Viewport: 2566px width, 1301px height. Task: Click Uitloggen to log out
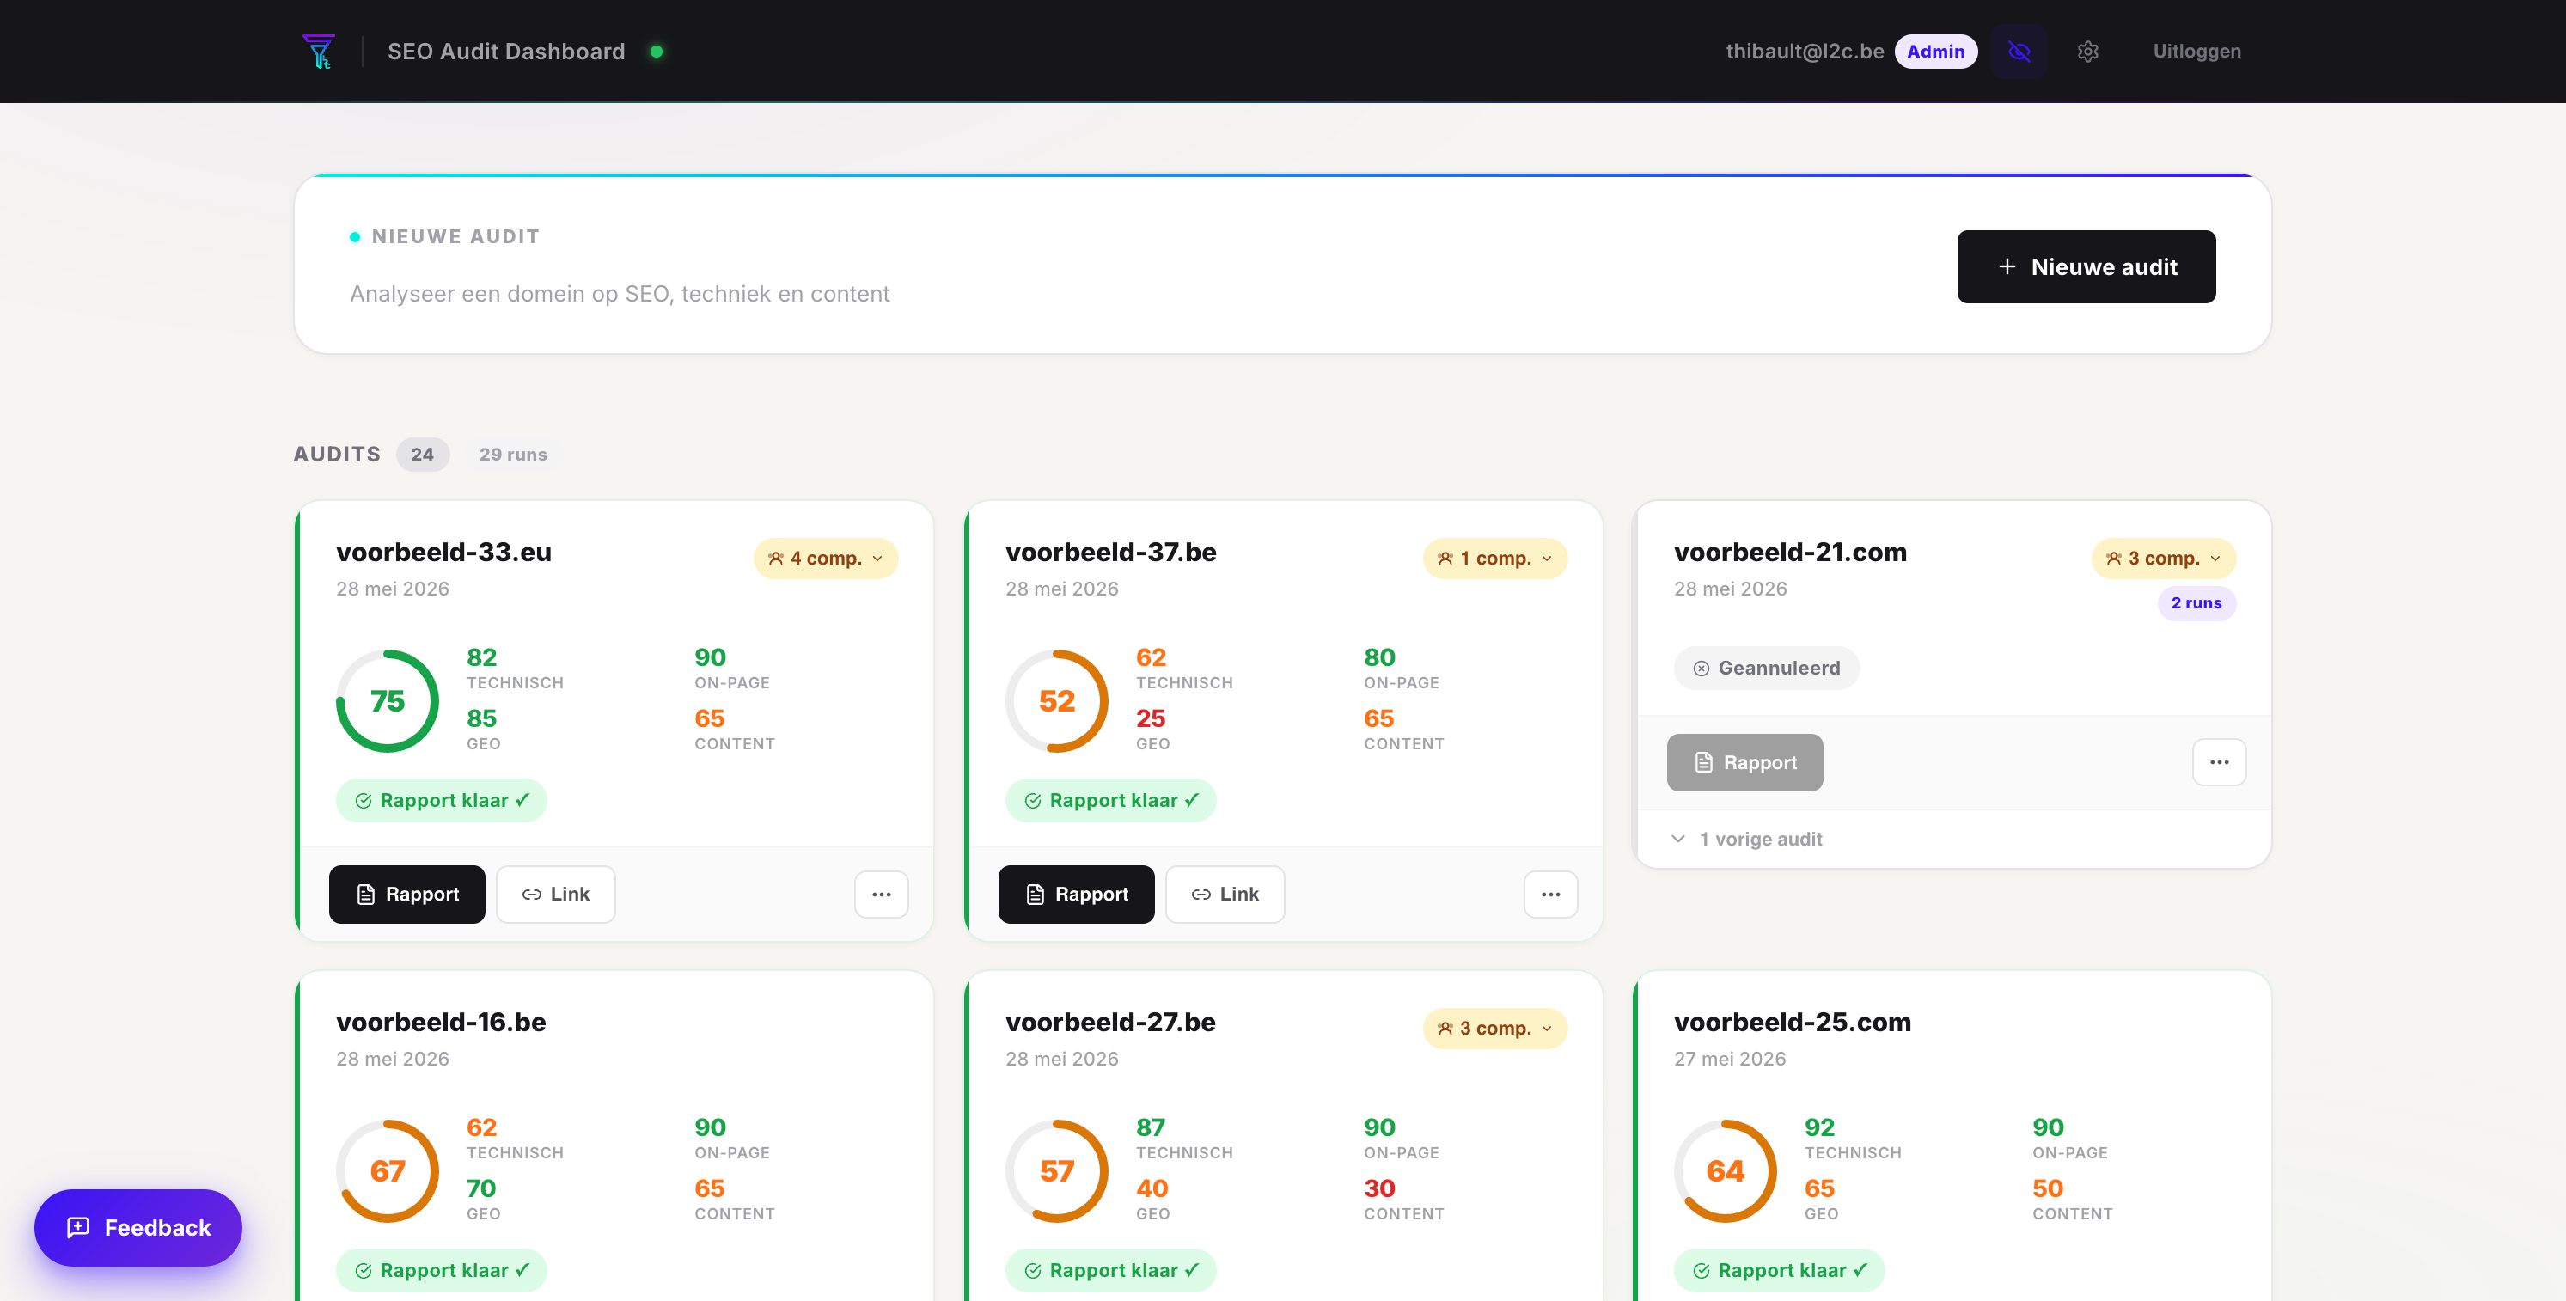pyautogui.click(x=2196, y=51)
